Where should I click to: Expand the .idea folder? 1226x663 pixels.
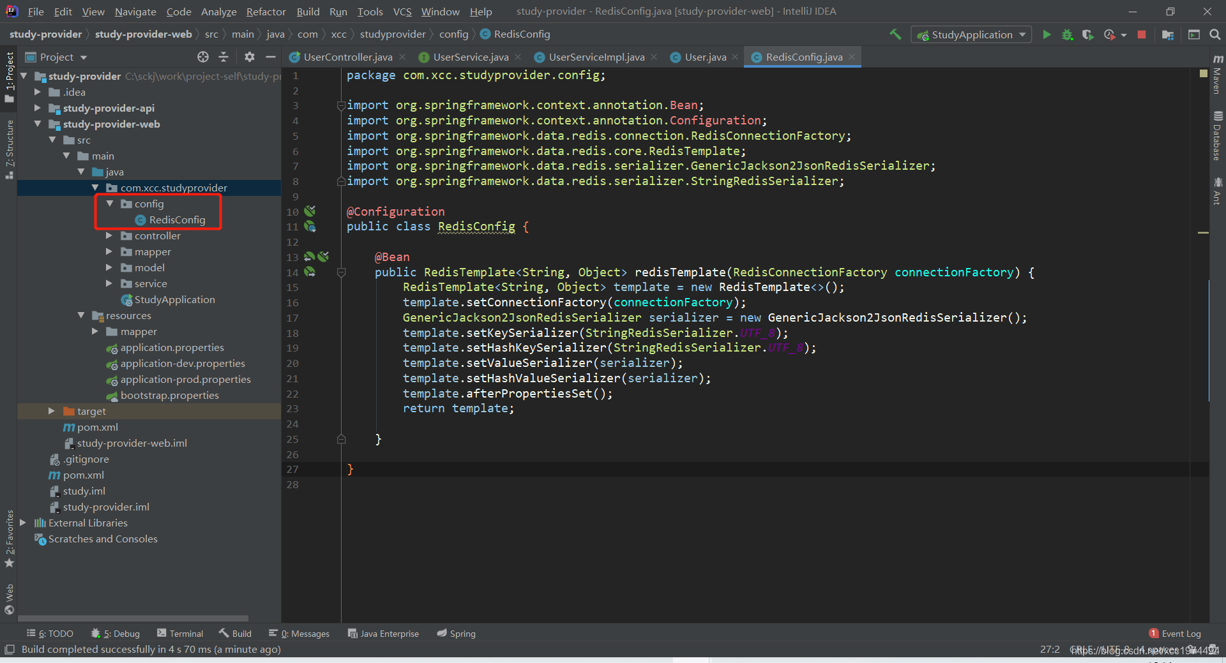[38, 92]
